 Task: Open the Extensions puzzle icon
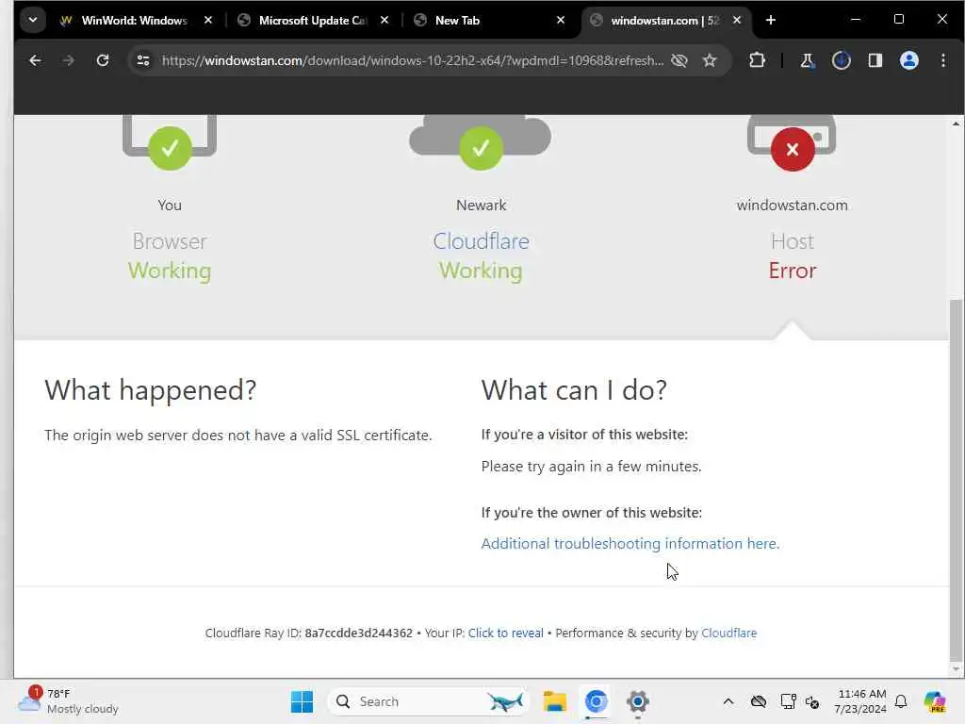point(757,60)
